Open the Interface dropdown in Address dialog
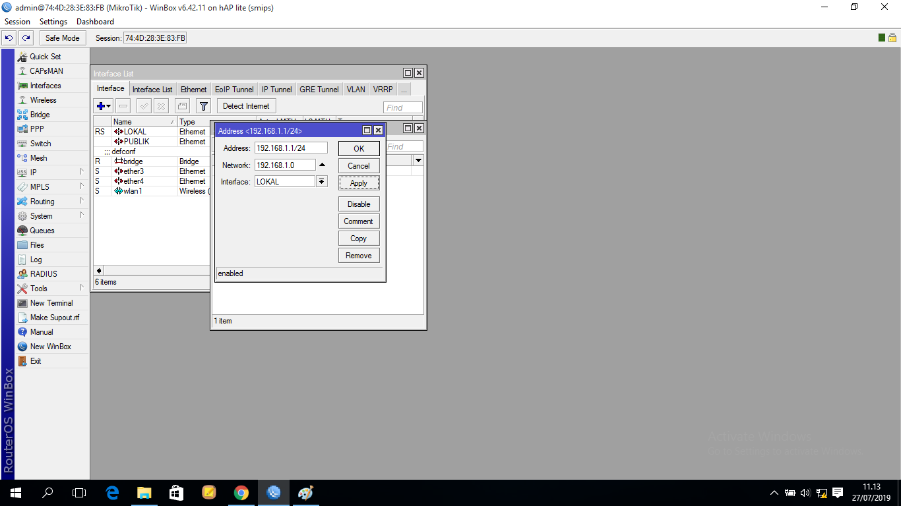 coord(322,181)
